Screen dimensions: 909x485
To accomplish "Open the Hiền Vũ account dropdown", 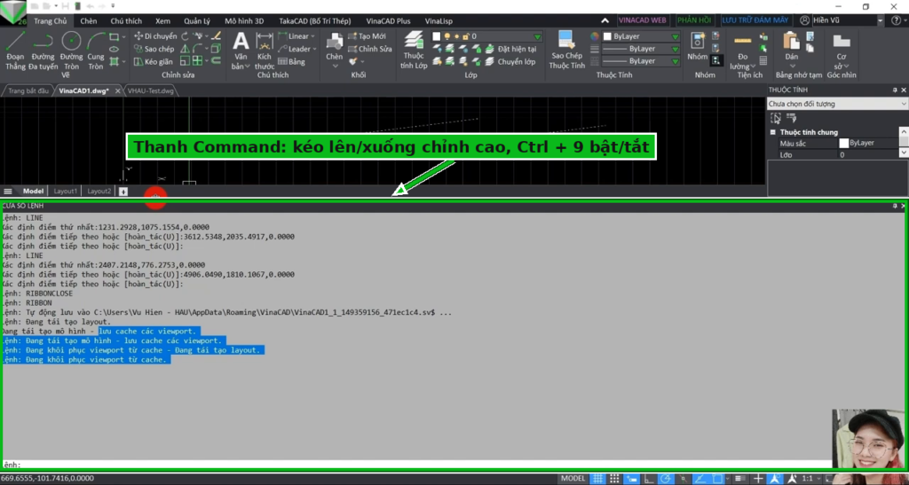I will 880,20.
